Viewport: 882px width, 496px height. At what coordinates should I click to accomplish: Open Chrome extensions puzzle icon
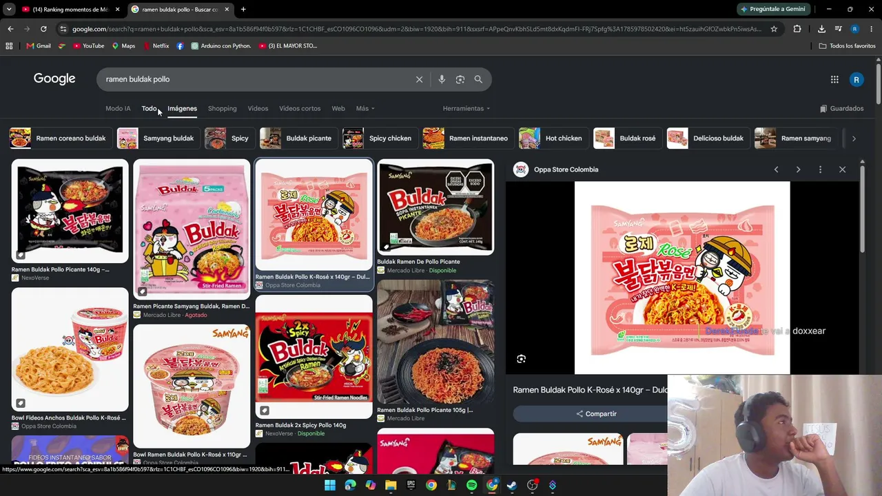(x=797, y=29)
